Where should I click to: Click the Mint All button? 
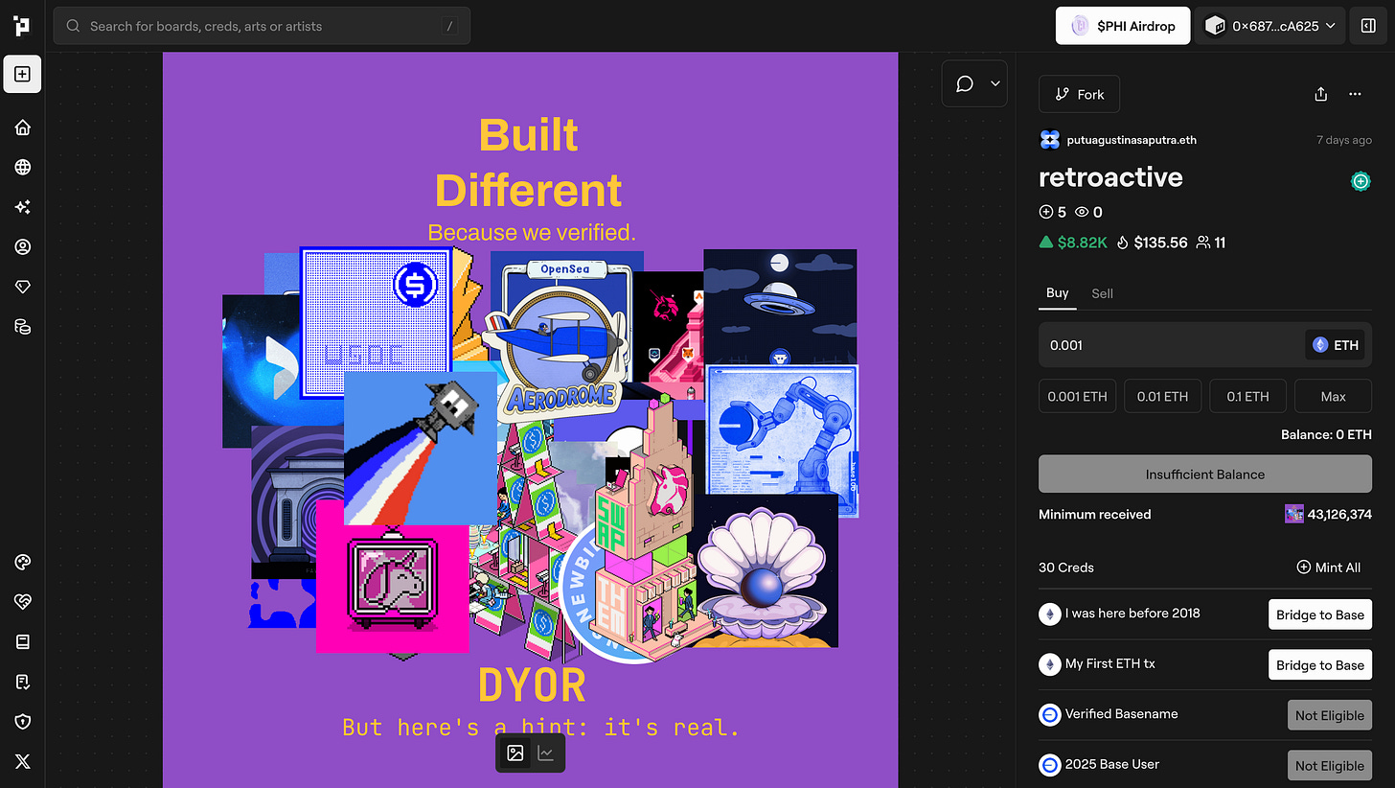1328,568
